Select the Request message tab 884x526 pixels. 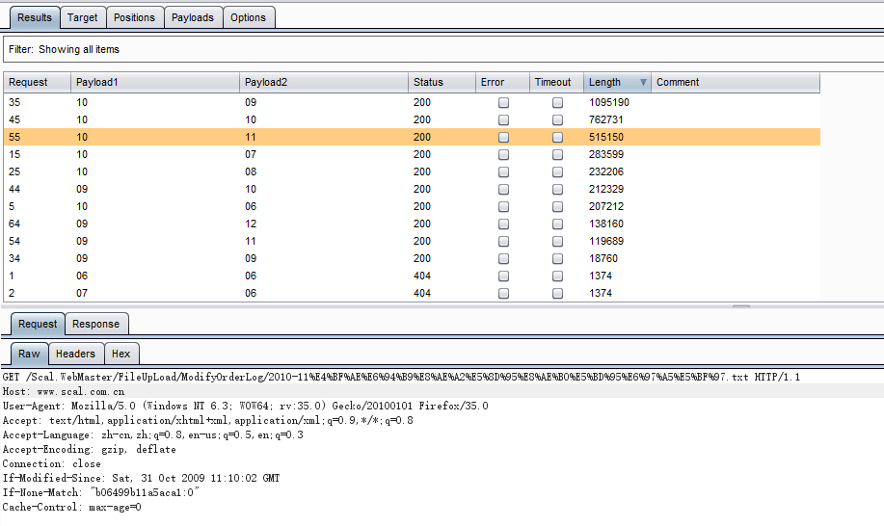38,324
